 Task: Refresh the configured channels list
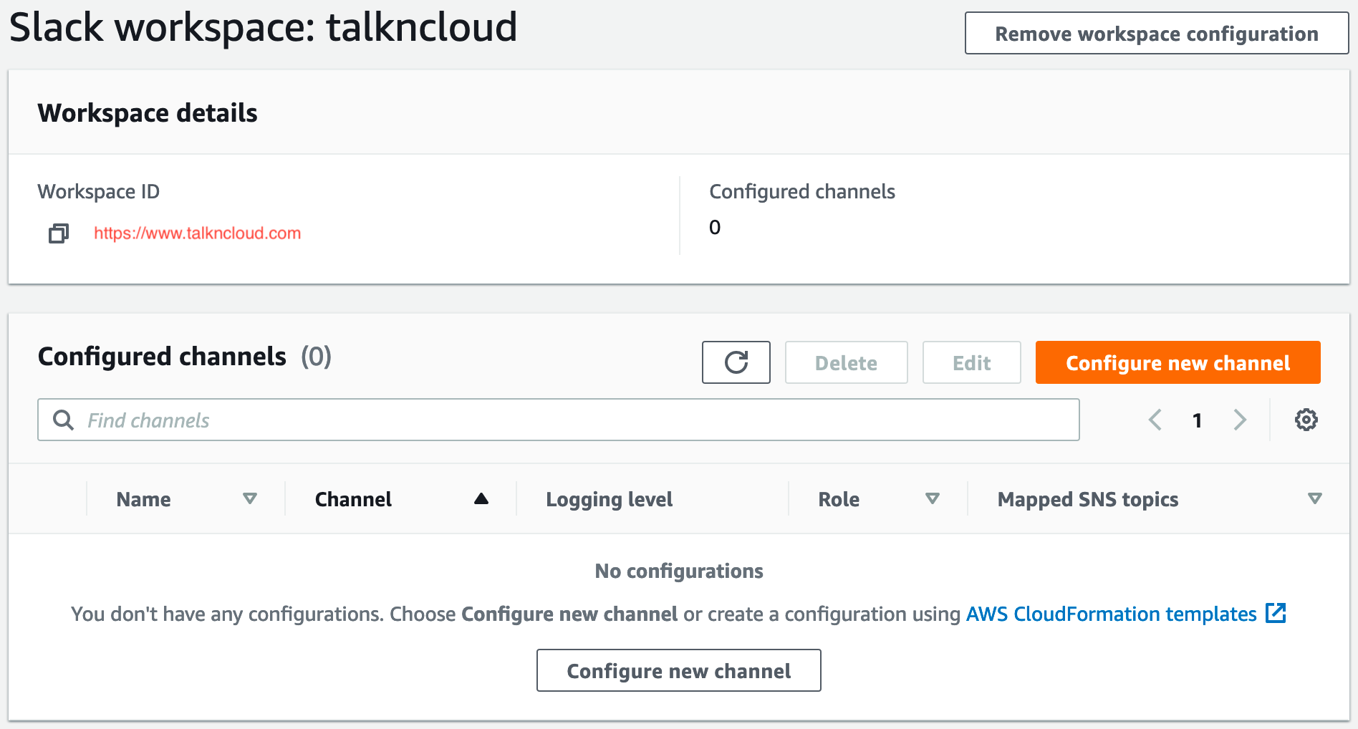pos(736,362)
